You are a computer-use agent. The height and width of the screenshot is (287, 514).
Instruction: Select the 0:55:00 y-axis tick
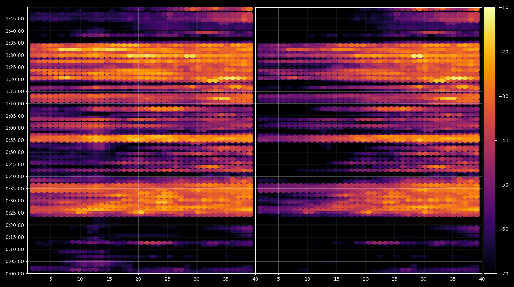[x=15, y=140]
